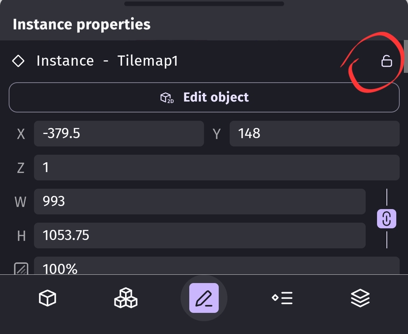Click the panel's vertical scrollbar
The image size is (408, 334).
click(x=406, y=57)
